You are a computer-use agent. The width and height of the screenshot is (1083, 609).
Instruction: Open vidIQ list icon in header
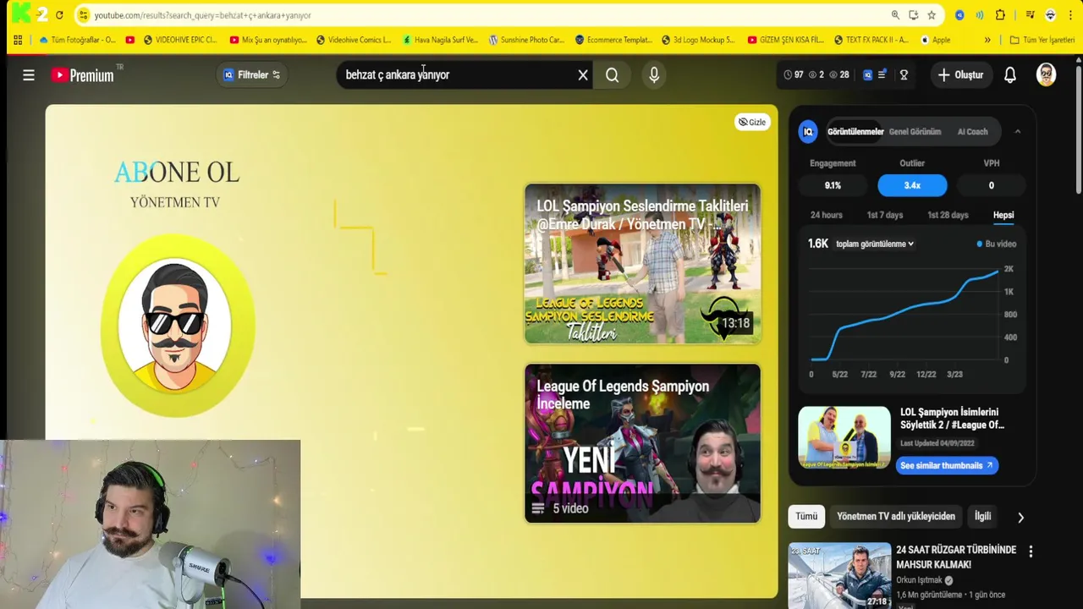click(882, 74)
